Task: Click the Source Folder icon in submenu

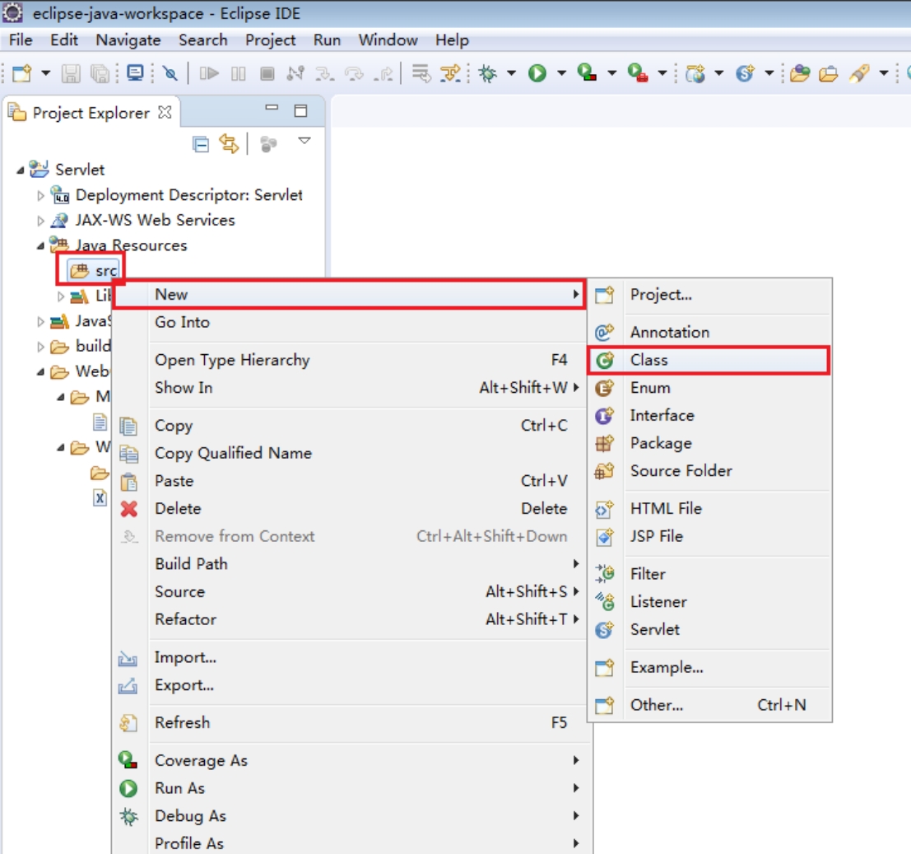Action: coord(605,471)
